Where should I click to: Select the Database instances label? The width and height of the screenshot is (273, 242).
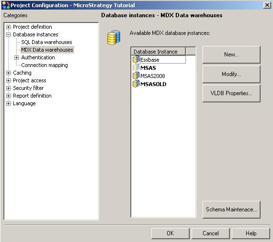pyautogui.click(x=35, y=34)
